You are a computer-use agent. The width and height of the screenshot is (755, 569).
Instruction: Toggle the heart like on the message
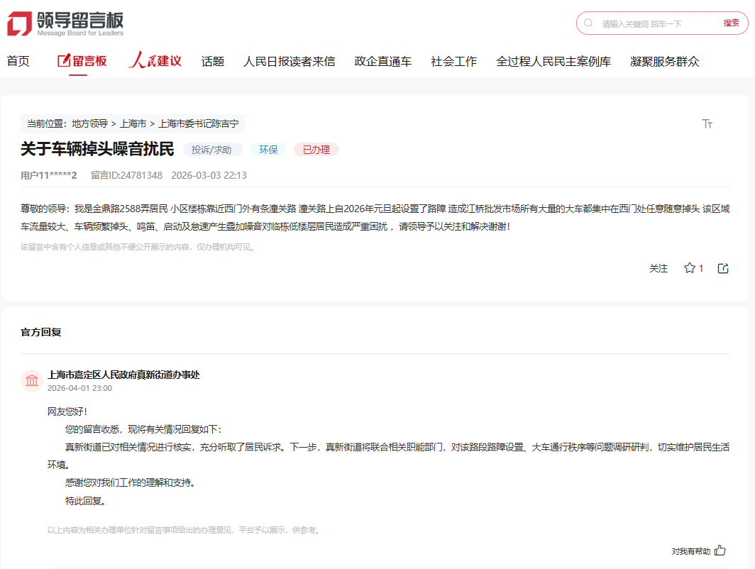pyautogui.click(x=688, y=268)
